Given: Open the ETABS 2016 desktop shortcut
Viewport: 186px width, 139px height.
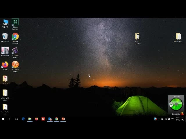Looking at the screenshot, I should 5,51.
